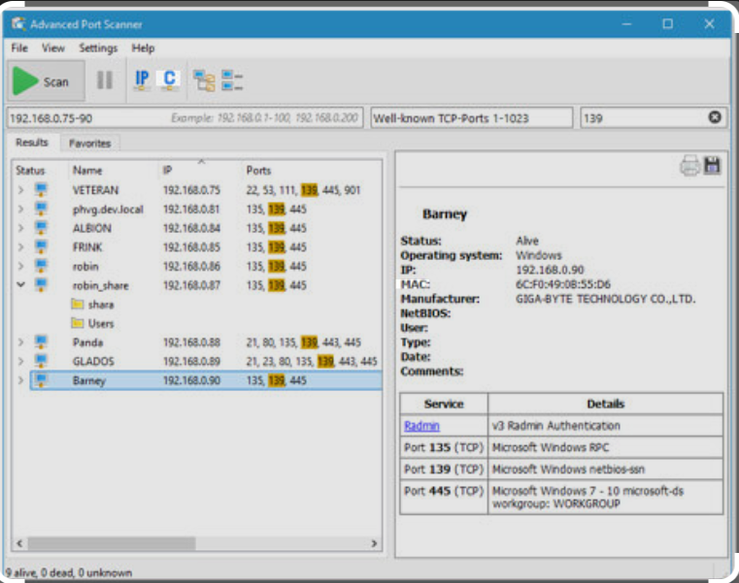Click the Port 135 (TCP) cell
The height and width of the screenshot is (583, 739).
coord(444,447)
